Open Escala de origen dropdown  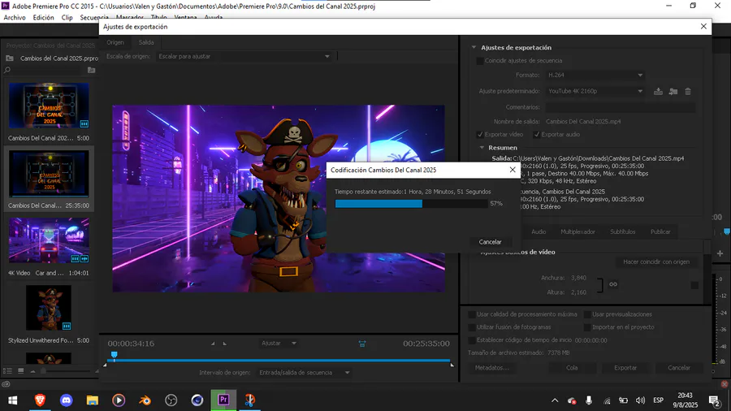(x=244, y=56)
